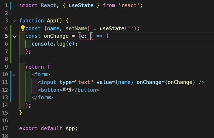Click the 'from' keyword
The height and width of the screenshot is (138, 214).
point(109,5)
